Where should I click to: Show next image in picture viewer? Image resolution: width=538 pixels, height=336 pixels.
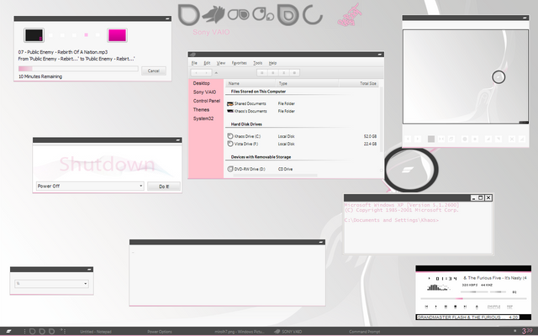coord(418,139)
